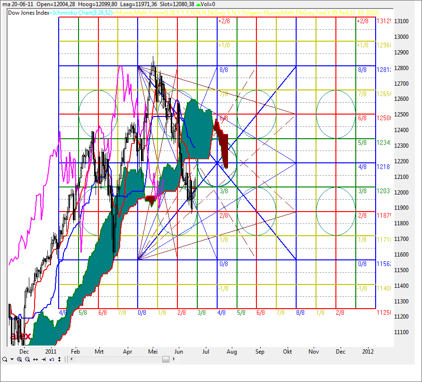Image resolution: width=422 pixels, height=382 pixels.
Task: Click the red alex watermark text
Action: click(21, 337)
